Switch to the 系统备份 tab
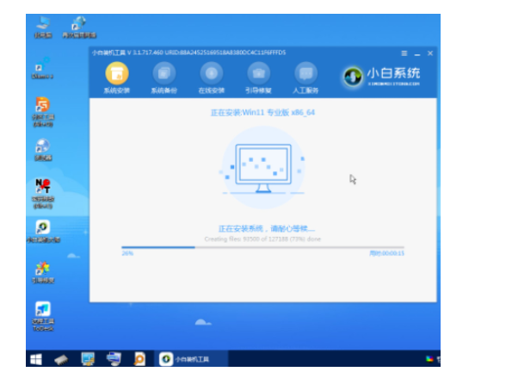This screenshot has height=378, width=506. (164, 78)
